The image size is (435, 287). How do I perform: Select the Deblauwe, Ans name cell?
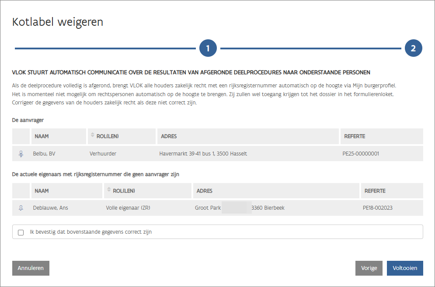(50, 208)
